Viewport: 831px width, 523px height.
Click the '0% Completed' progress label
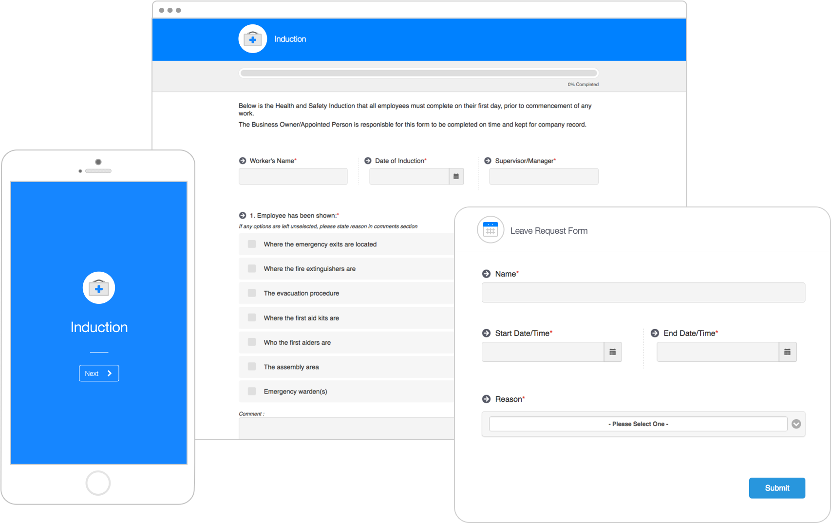tap(583, 84)
